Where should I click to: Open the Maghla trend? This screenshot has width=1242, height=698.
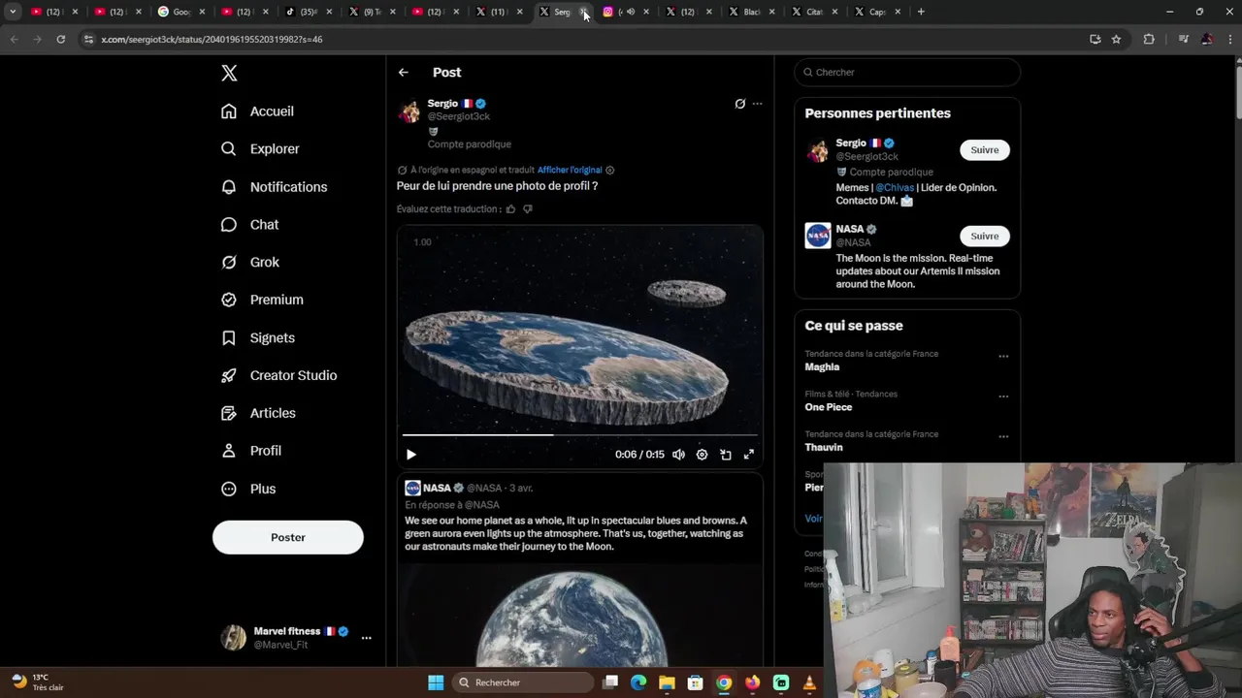click(x=822, y=367)
